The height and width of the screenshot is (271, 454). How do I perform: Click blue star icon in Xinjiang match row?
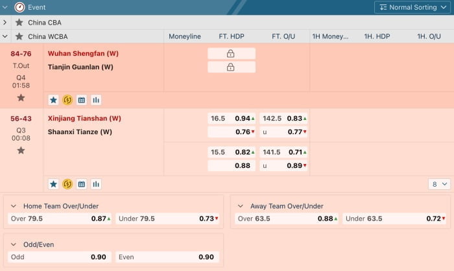click(53, 184)
